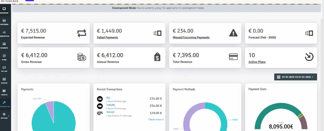Click the 129.00 € transaction amount

tap(156, 113)
